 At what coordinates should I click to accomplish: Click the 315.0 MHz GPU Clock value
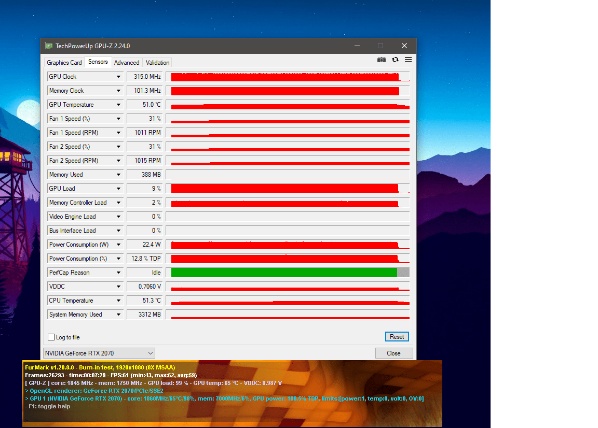click(144, 77)
